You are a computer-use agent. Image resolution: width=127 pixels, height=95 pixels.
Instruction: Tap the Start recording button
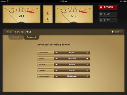coord(117,32)
